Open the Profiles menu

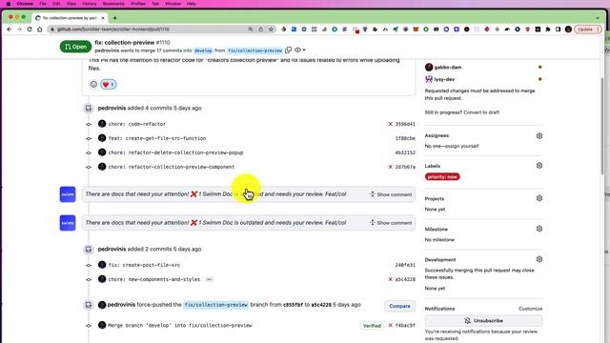pyautogui.click(x=137, y=4)
